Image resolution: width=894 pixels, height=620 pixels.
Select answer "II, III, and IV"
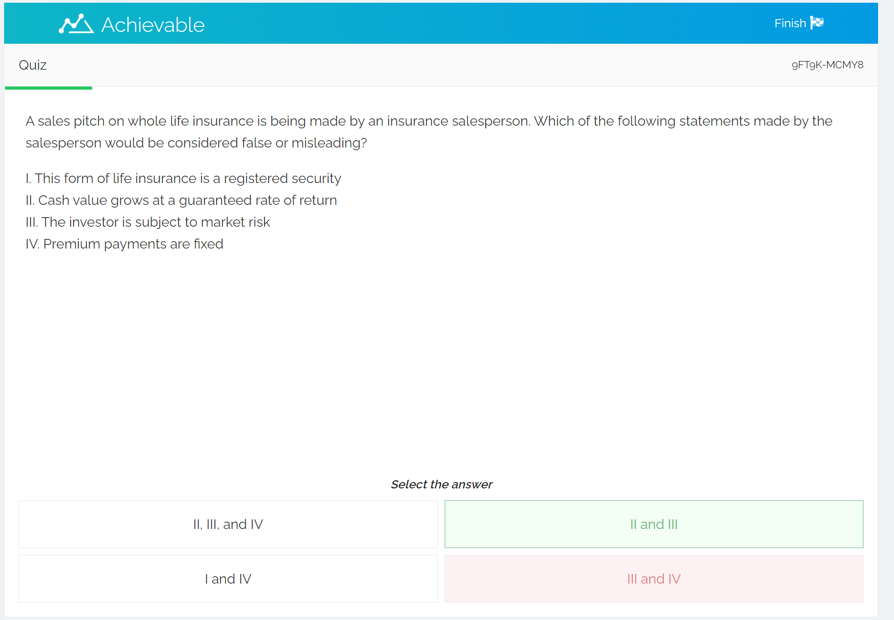tap(228, 524)
